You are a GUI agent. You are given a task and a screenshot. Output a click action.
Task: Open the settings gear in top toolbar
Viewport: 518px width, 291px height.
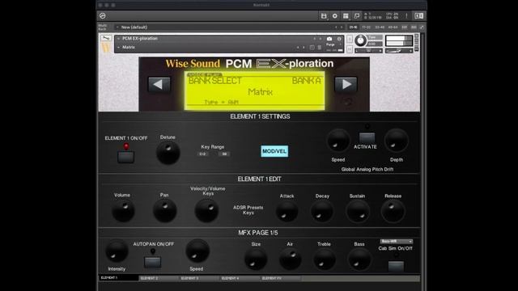334,16
